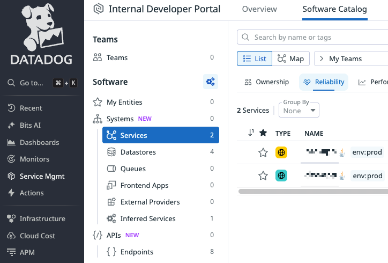This screenshot has height=263, width=388.
Task: Switch to the Software Catalog tab
Action: pyautogui.click(x=334, y=9)
